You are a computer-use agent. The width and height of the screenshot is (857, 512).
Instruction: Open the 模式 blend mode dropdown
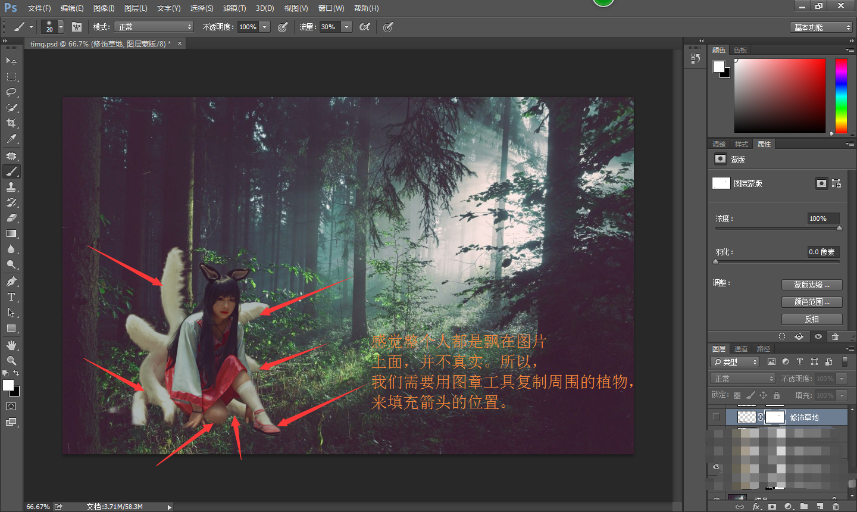tap(155, 27)
